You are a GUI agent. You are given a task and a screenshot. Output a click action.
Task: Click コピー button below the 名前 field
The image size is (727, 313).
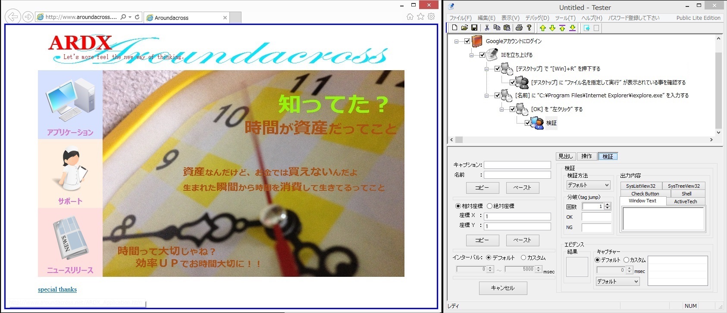(x=482, y=188)
